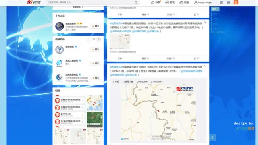This screenshot has width=258, height=145.
Task: Click the hashtag link starting the 3.9 post
Action: (x=116, y=23)
